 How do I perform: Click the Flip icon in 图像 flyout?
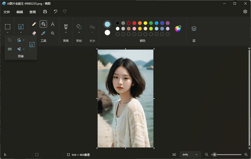19,49
